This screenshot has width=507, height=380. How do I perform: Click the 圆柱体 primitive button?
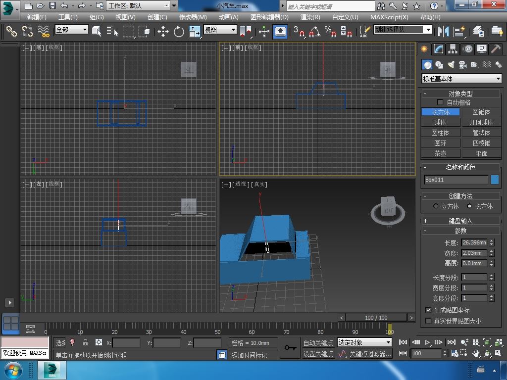click(x=440, y=133)
